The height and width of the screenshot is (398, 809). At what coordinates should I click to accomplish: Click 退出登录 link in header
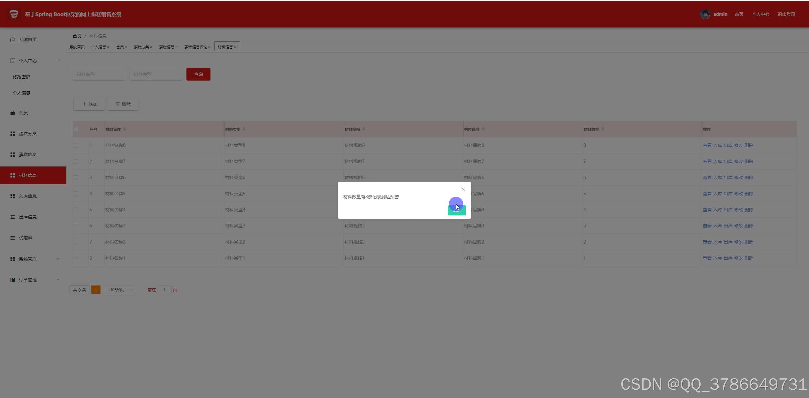[786, 14]
